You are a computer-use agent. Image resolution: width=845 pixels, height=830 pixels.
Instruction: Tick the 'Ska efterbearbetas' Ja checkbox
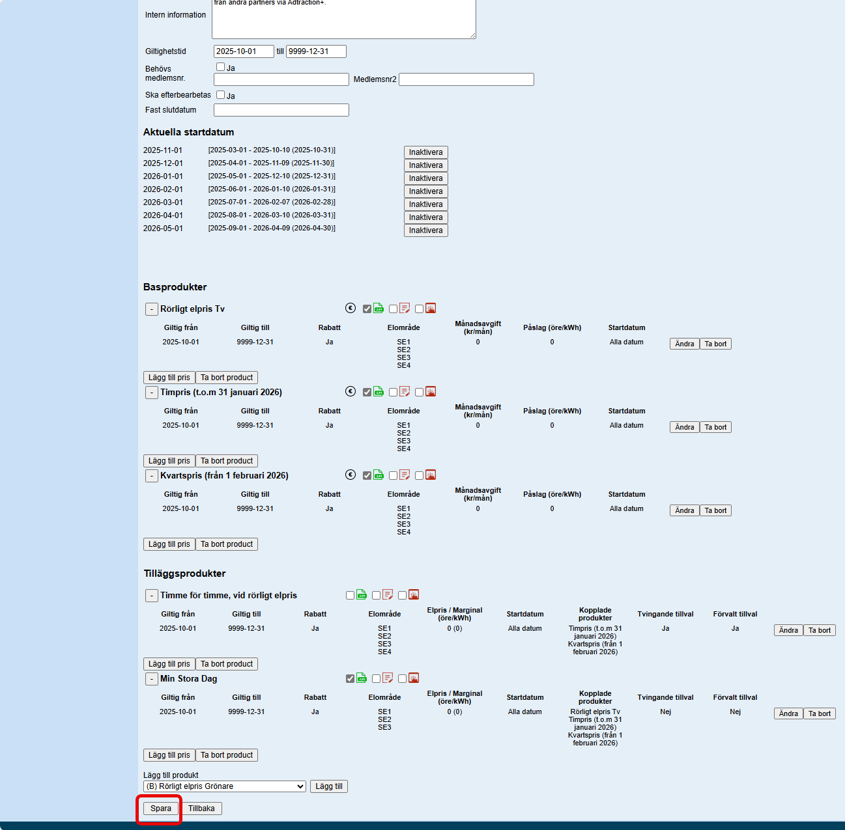coord(220,94)
